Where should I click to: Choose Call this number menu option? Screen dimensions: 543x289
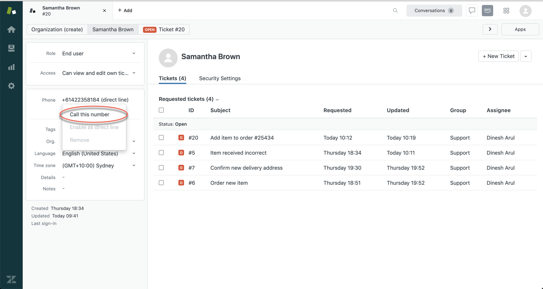tap(89, 114)
